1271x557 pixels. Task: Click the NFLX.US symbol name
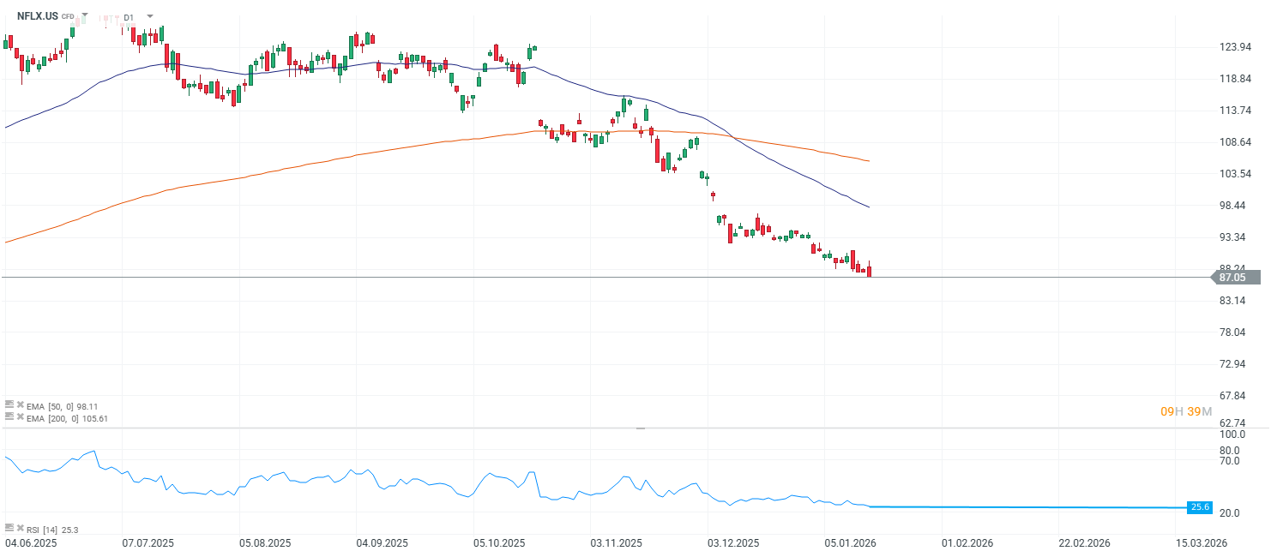click(x=37, y=15)
